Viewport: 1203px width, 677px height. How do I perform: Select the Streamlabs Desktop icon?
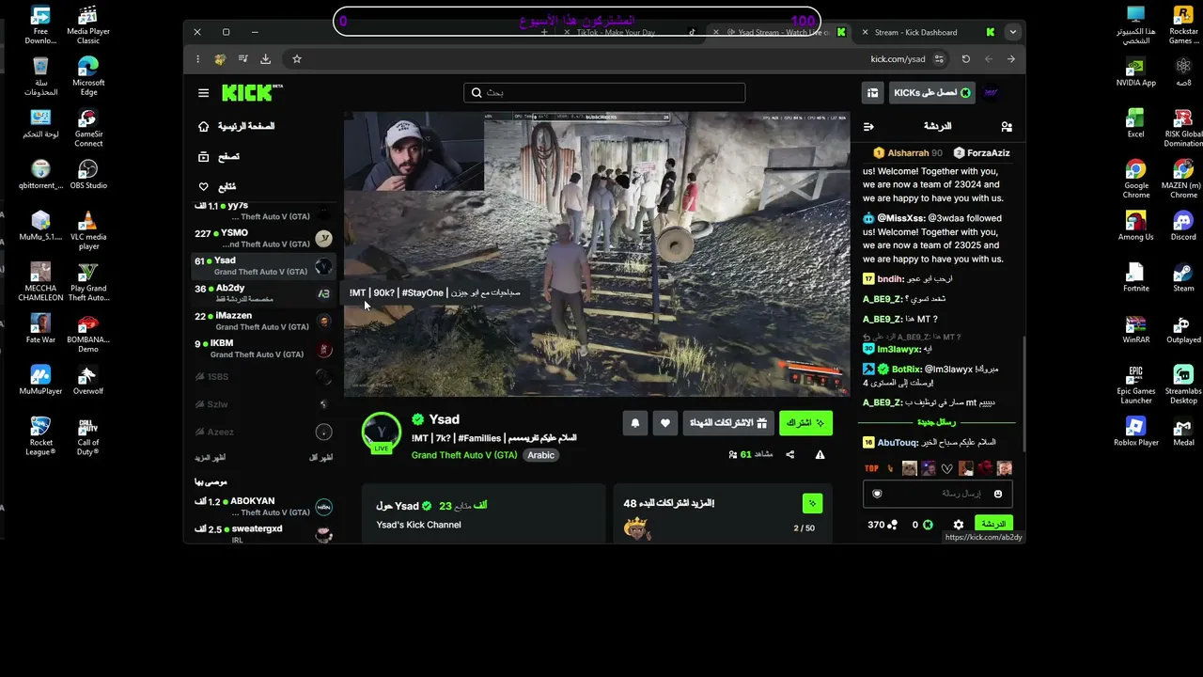[1183, 385]
